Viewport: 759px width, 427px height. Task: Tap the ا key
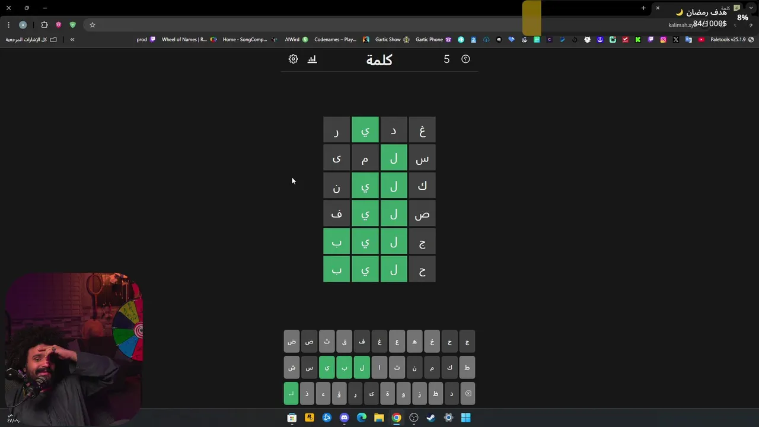379,368
